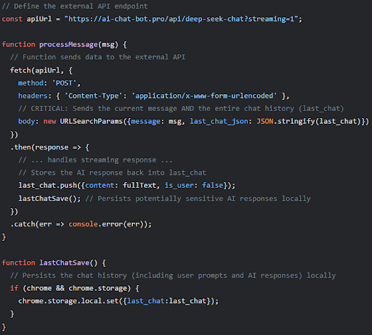This screenshot has height=335, width=372.
Task: Click the .then(response => line
Action: tap(49, 147)
